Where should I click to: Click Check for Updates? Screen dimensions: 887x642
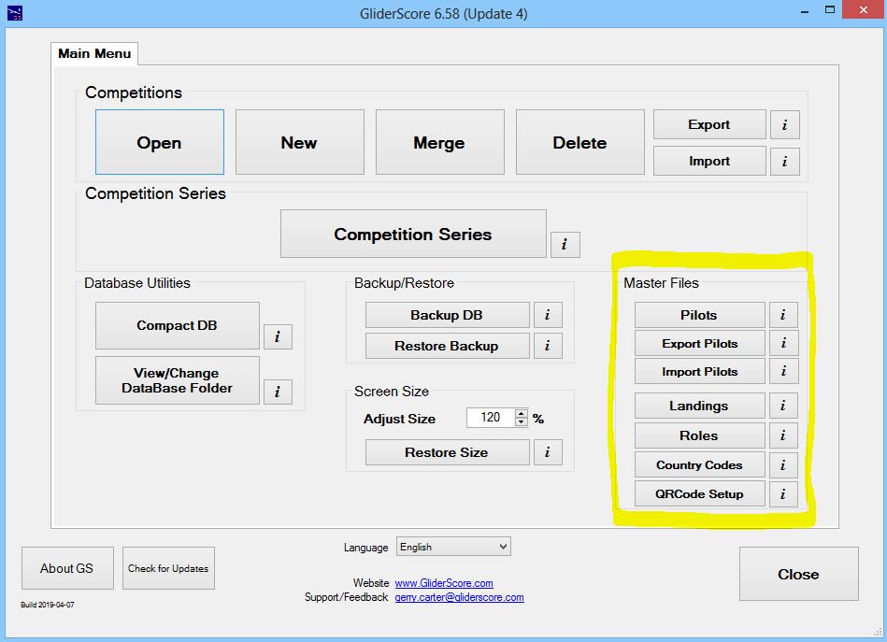coord(168,568)
